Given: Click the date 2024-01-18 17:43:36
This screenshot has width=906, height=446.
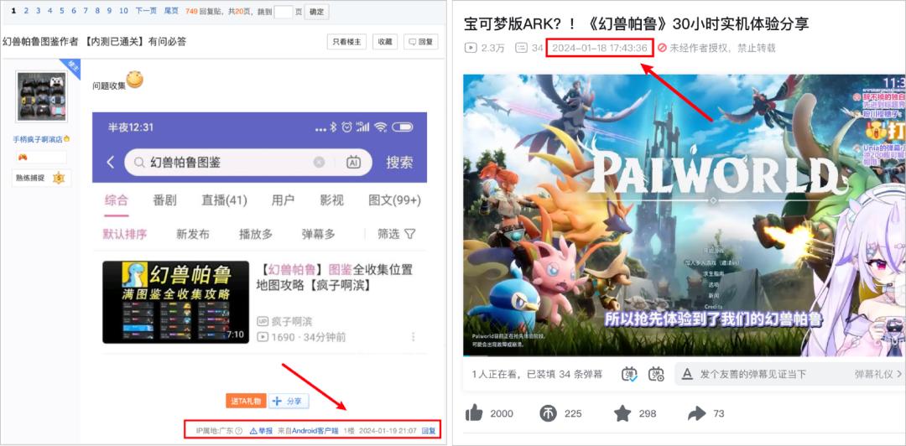Looking at the screenshot, I should [599, 48].
